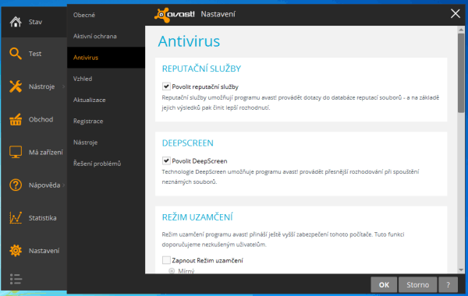
Task: Disable Povolit reputační služby checkbox
Action: 166,86
